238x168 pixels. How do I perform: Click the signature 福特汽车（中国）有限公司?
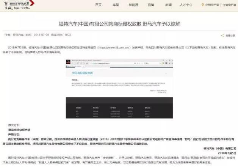[220, 148]
